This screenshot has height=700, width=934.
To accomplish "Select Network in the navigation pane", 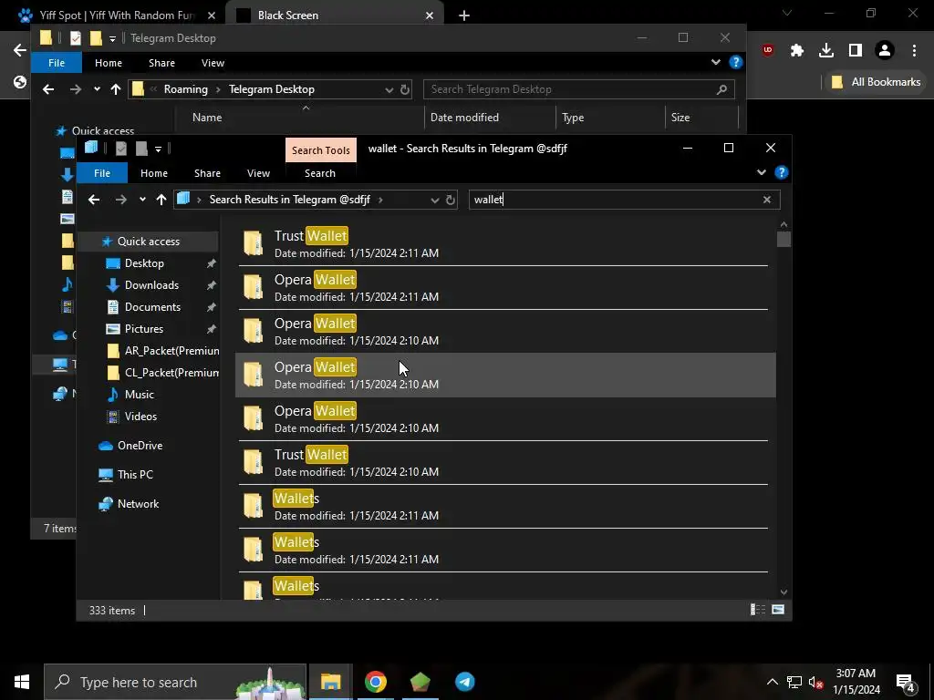I will point(139,503).
